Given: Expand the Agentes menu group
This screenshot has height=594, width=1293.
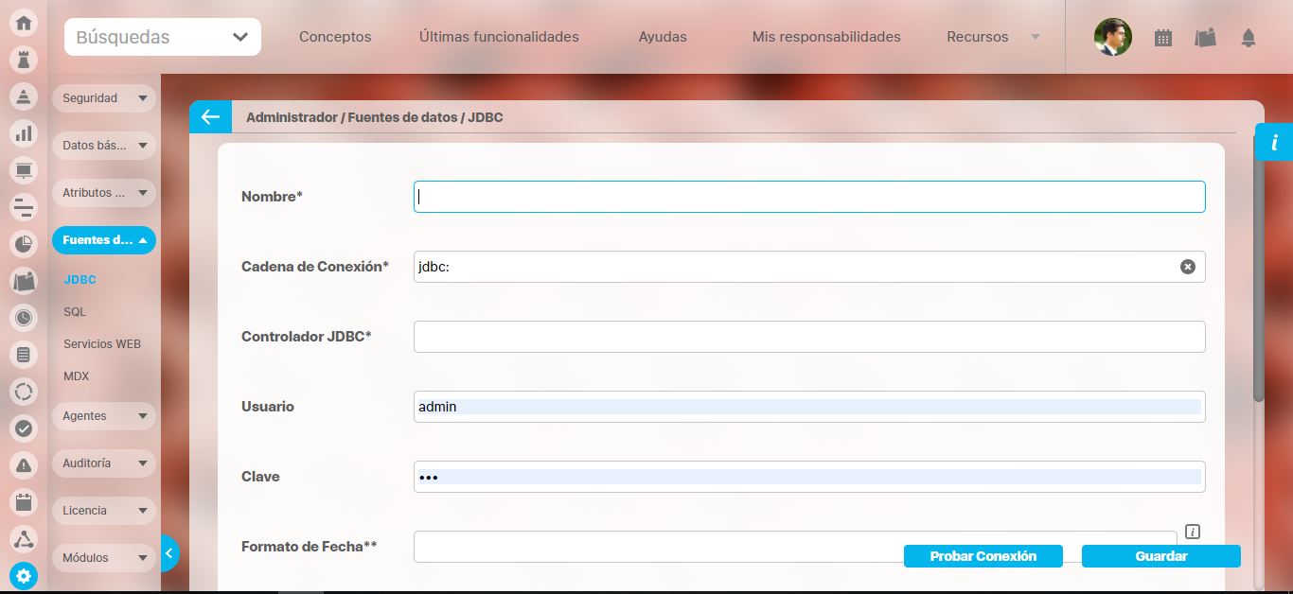Looking at the screenshot, I should (104, 416).
